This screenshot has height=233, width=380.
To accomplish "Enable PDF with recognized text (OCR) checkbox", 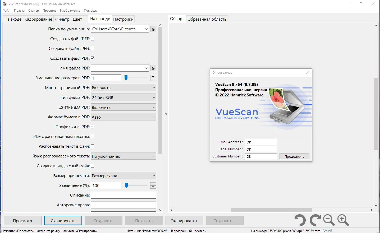I will (x=93, y=137).
